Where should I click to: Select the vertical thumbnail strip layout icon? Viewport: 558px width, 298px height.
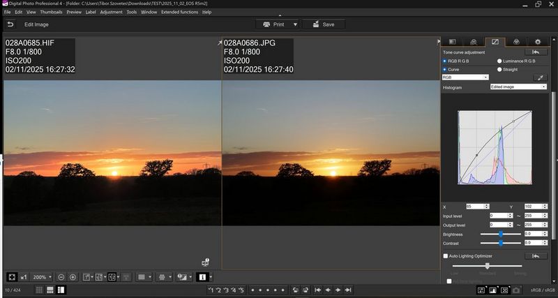click(x=61, y=290)
